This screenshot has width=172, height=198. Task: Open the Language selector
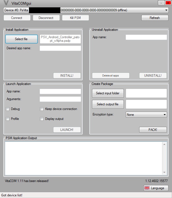click(x=156, y=188)
